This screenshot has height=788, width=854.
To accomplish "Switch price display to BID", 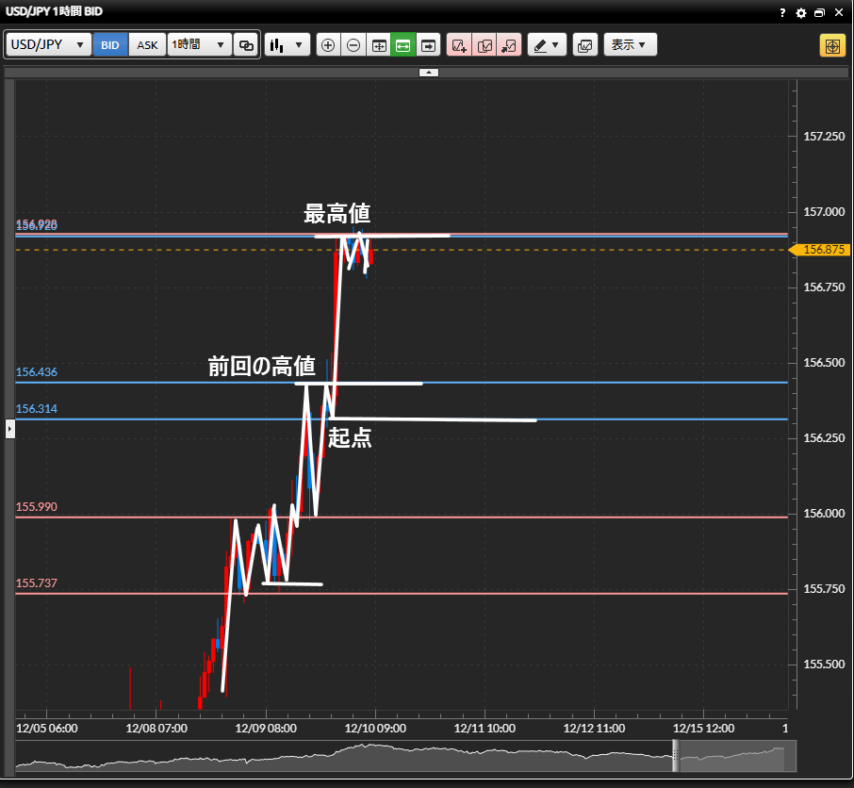I will pyautogui.click(x=110, y=45).
